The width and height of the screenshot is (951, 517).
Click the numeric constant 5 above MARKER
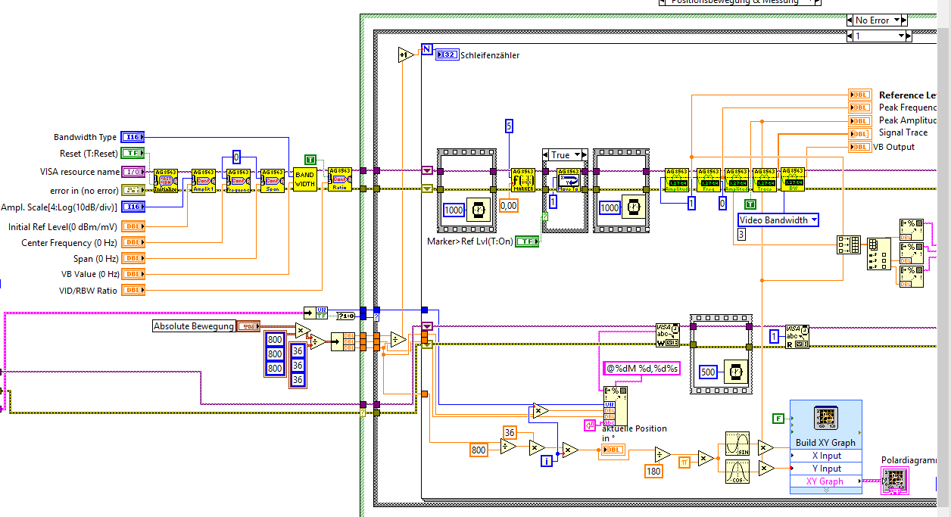point(510,125)
